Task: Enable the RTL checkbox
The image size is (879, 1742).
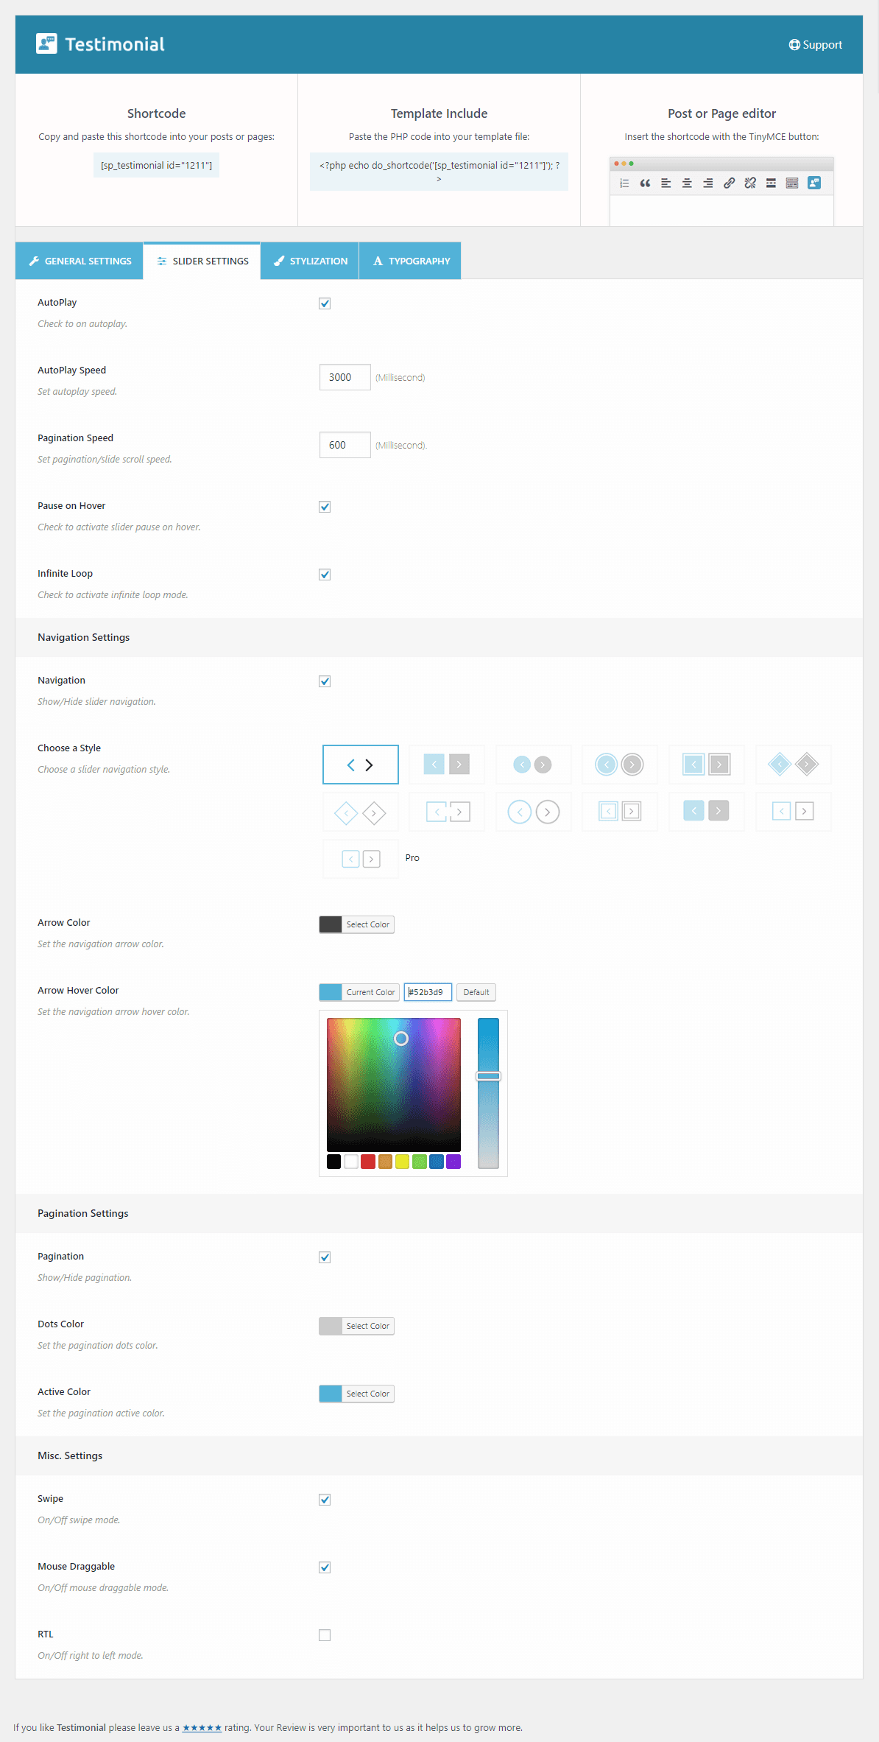Action: coord(325,1635)
